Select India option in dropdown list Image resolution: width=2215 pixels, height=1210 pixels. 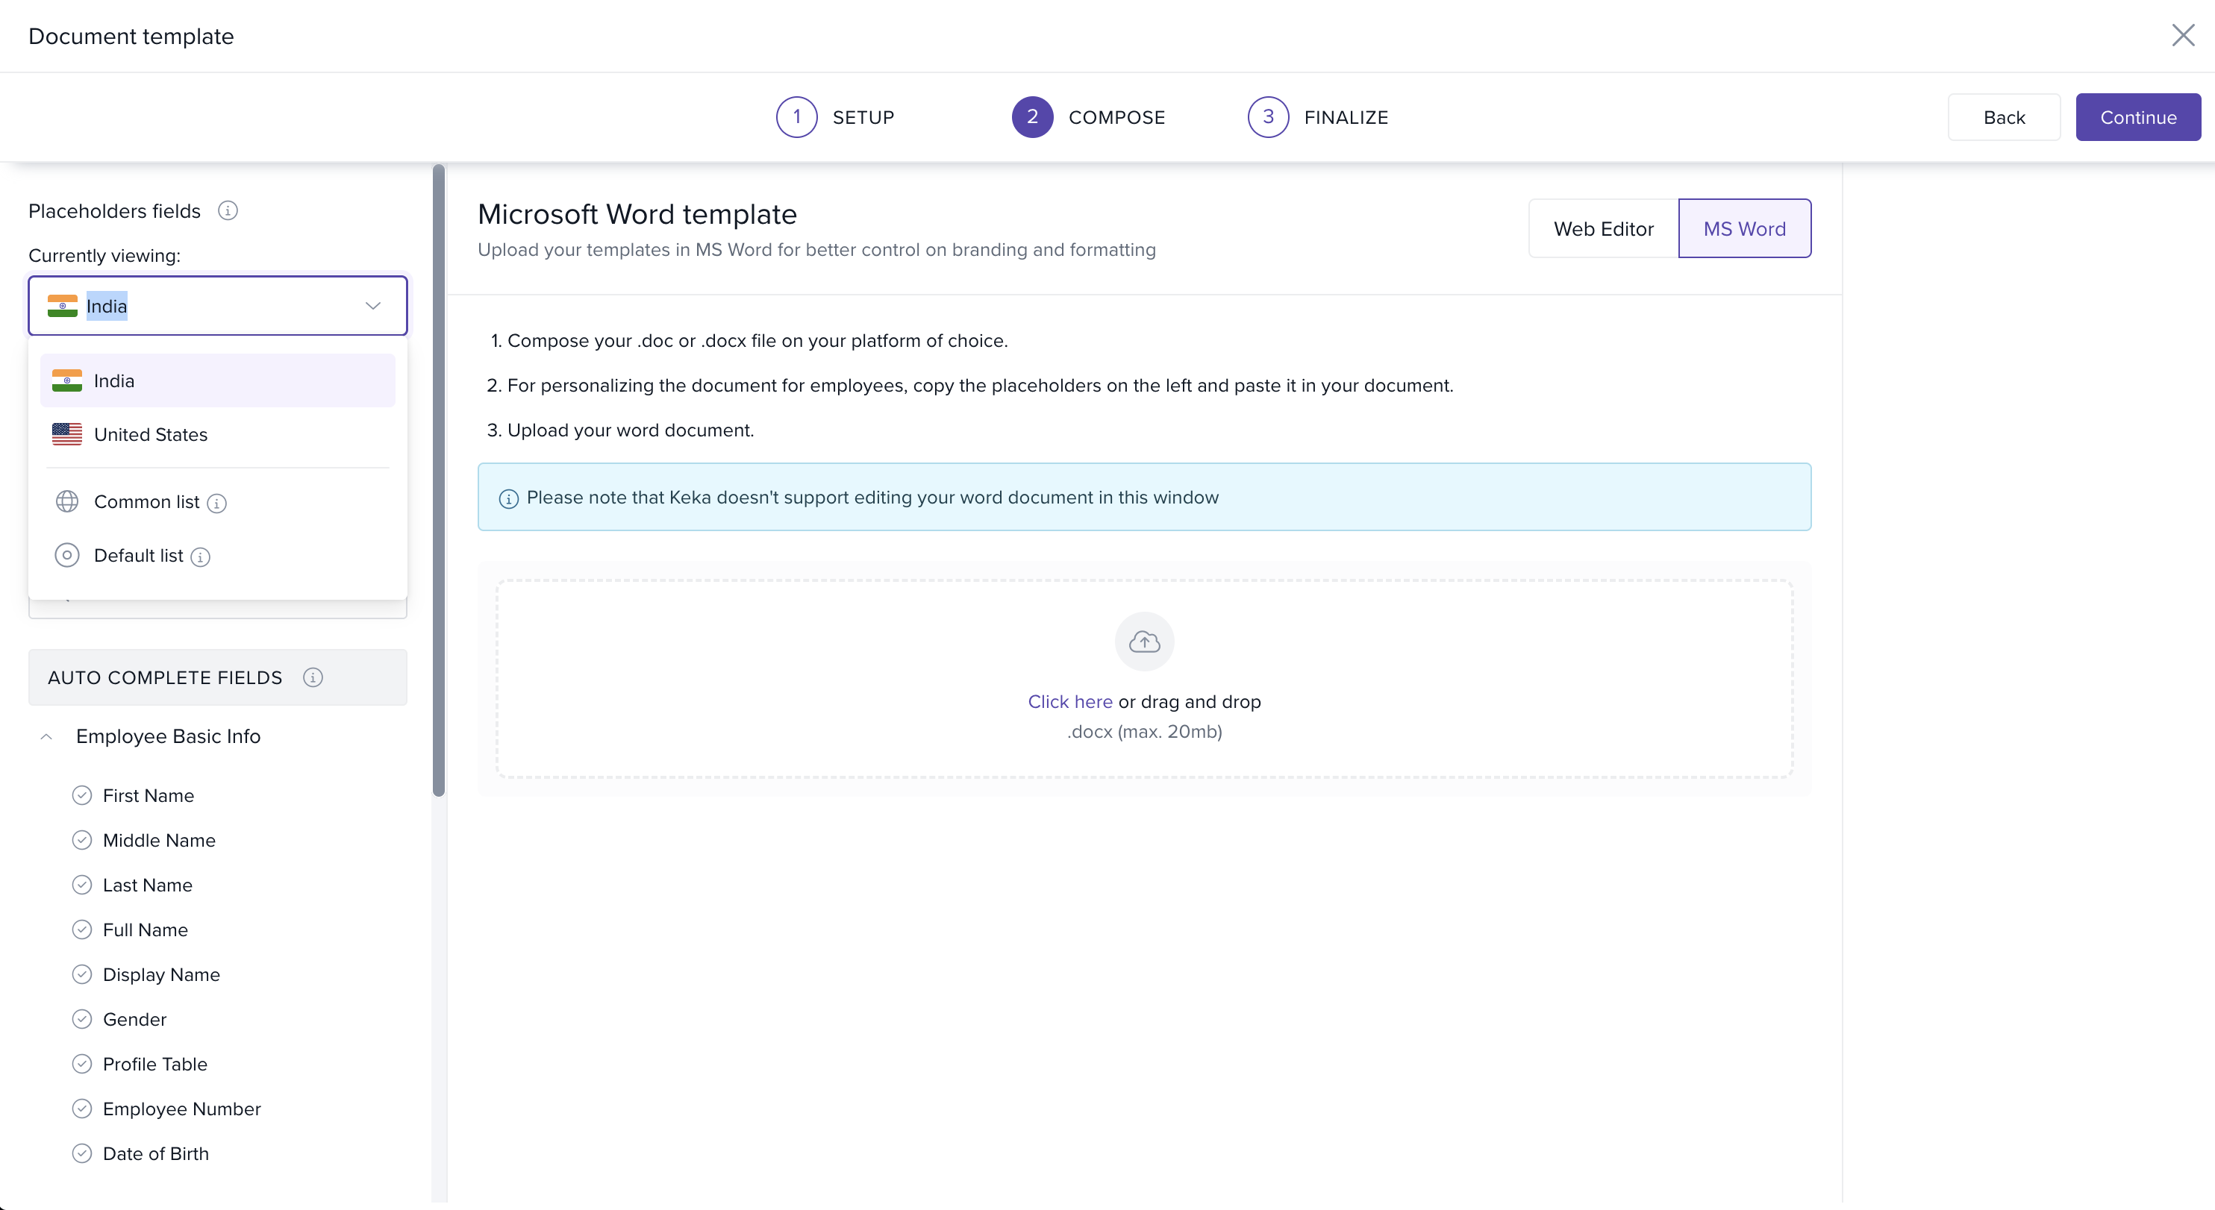(x=216, y=380)
